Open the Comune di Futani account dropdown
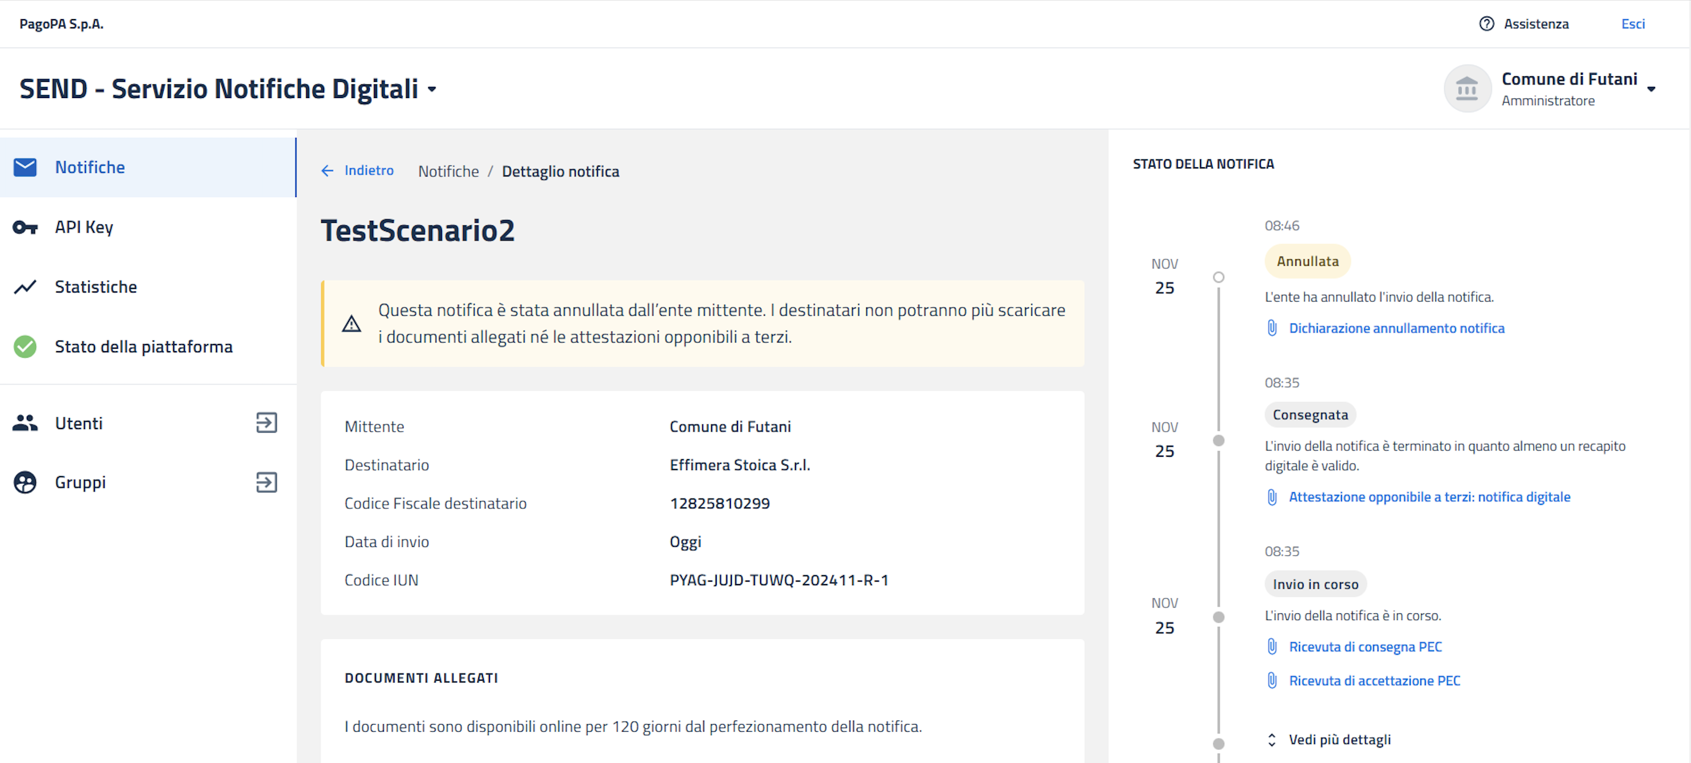1691x763 pixels. pos(1651,89)
